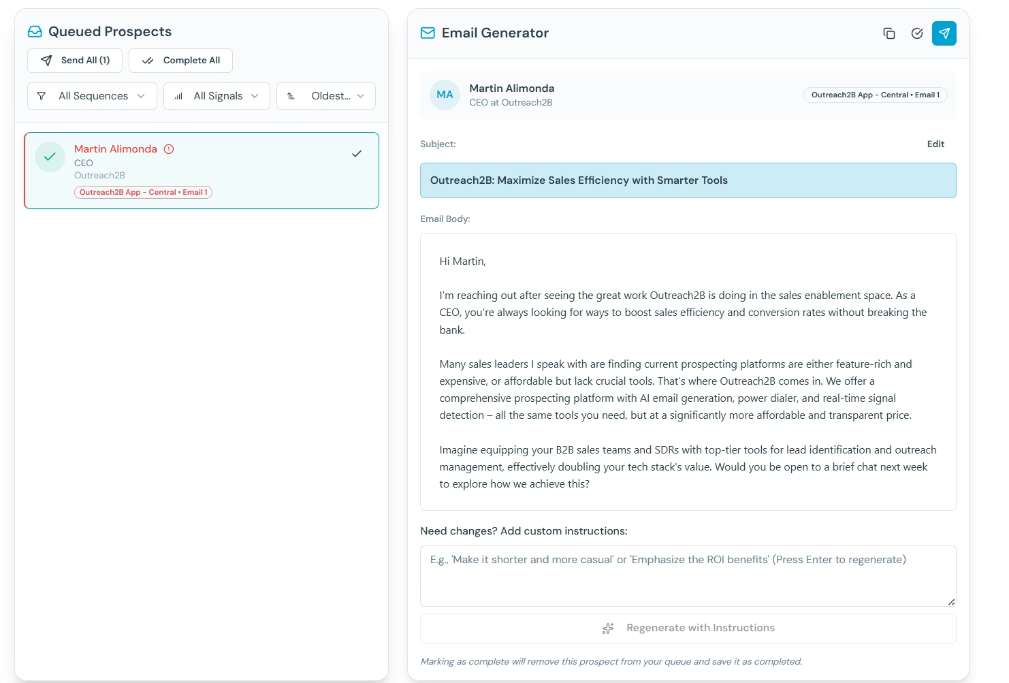The height and width of the screenshot is (683, 1009).
Task: Click the MA avatar in Email Generator
Action: click(445, 95)
